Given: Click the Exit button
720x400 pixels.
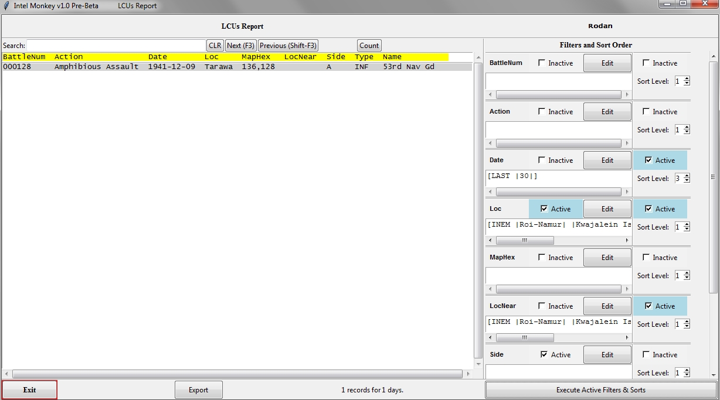Looking at the screenshot, I should pos(29,390).
